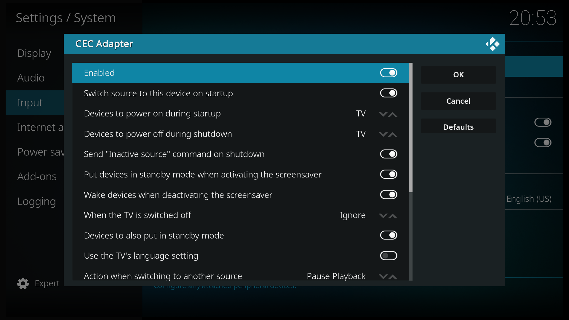Open the Logging settings category
The height and width of the screenshot is (320, 569).
click(36, 201)
